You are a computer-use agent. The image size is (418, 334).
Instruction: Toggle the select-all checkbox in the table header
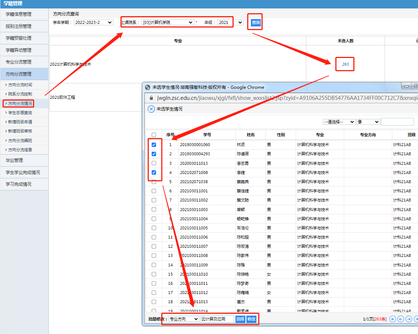tap(154, 135)
